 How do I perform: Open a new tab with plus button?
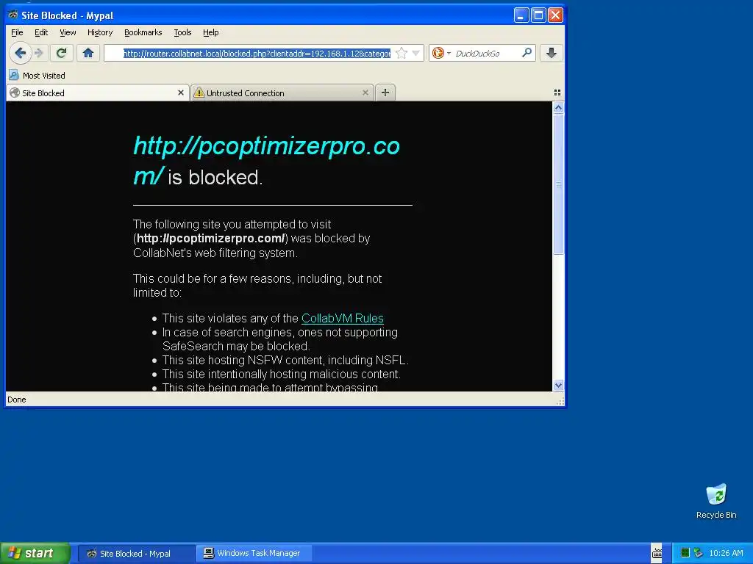click(x=385, y=93)
